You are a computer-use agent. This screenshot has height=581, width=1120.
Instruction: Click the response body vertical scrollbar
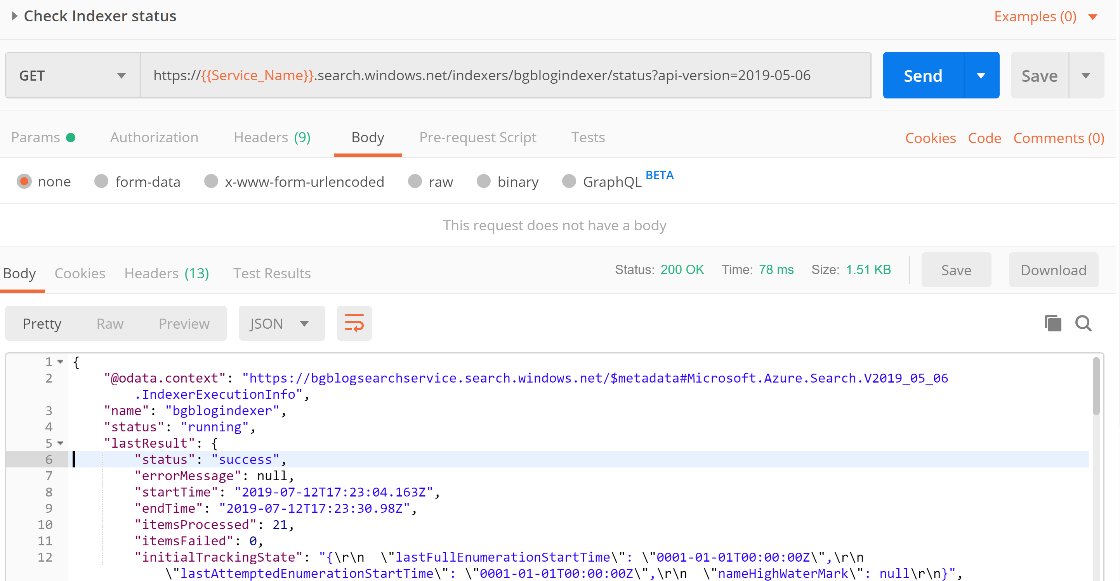(x=1096, y=386)
